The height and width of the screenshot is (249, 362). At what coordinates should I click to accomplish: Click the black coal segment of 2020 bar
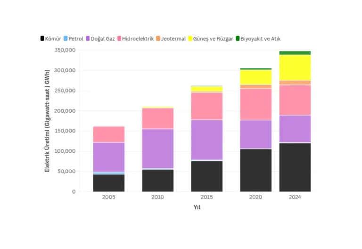click(x=256, y=170)
